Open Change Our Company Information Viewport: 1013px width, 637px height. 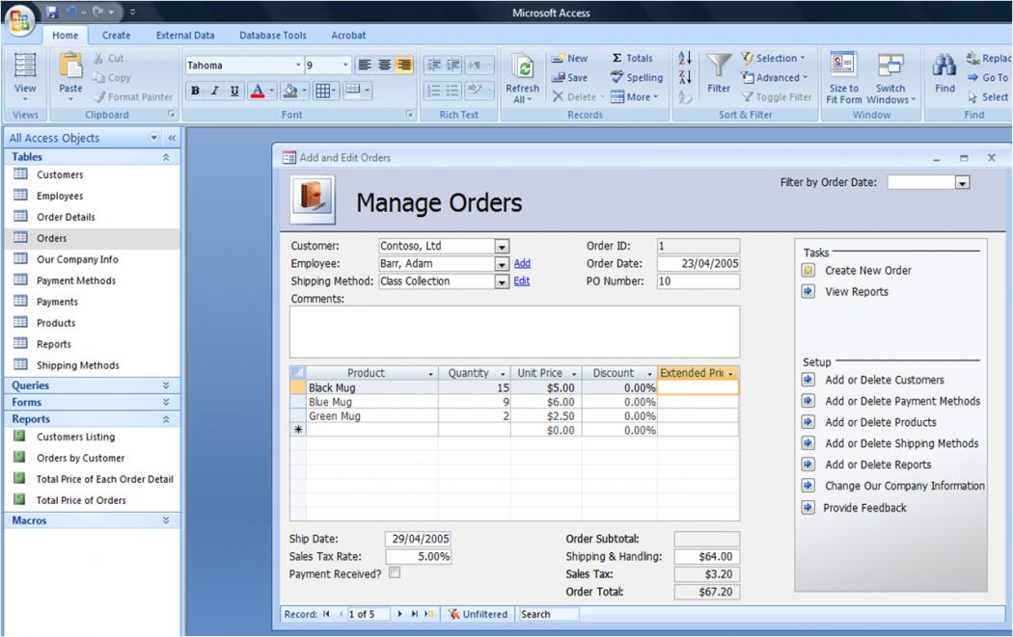click(905, 486)
